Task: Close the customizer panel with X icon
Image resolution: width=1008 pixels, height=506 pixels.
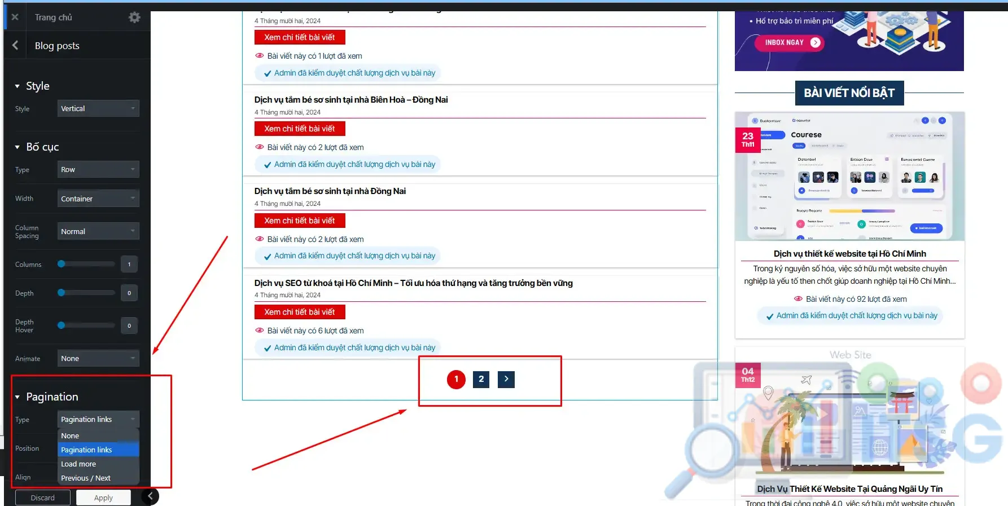Action: [15, 17]
